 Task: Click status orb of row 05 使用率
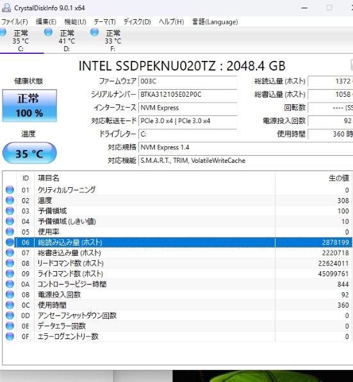pyautogui.click(x=10, y=231)
